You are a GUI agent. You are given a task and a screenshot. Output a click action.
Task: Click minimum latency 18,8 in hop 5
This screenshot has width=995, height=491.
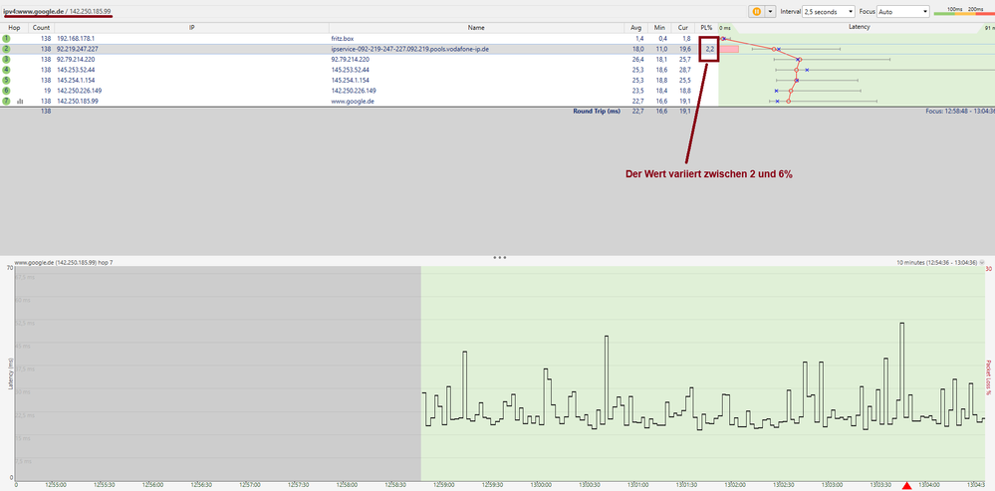tap(661, 80)
